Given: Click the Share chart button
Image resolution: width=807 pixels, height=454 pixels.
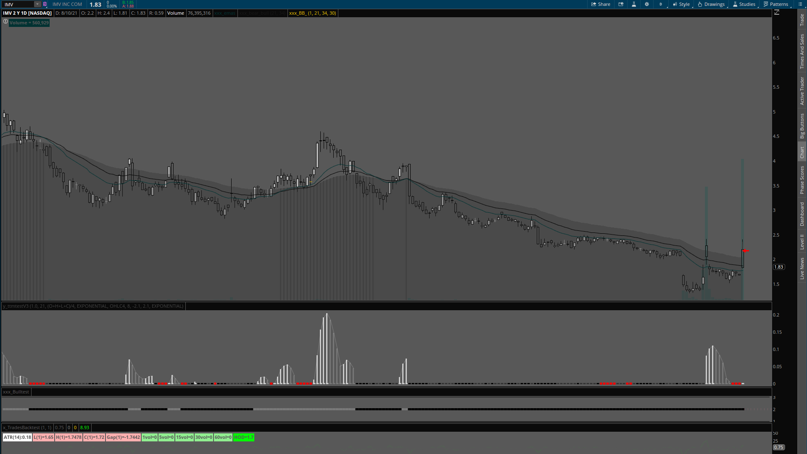Looking at the screenshot, I should 601,4.
